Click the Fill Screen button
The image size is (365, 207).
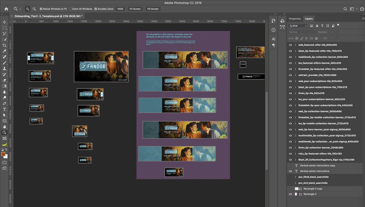point(153,9)
